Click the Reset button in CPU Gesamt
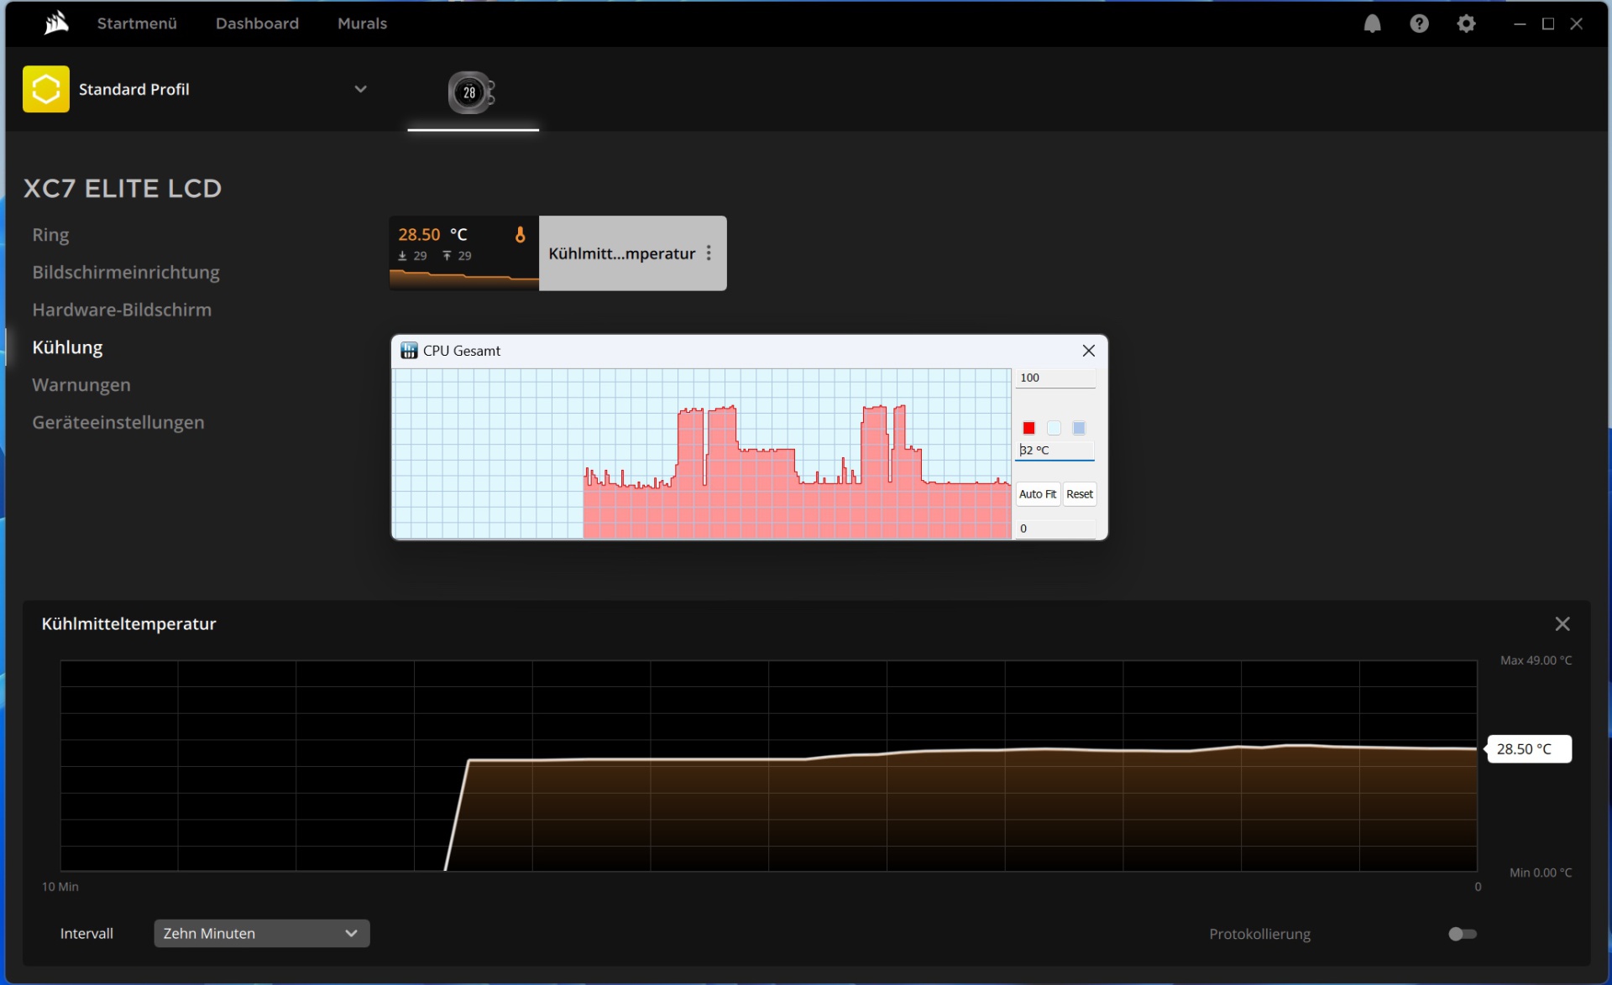Viewport: 1612px width, 985px height. 1080,494
